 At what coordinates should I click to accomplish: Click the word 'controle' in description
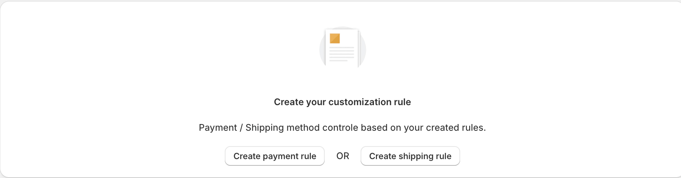tap(340, 128)
